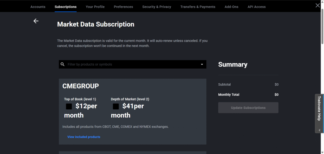The image size is (324, 154).
Task: Select the Subscriptions tab
Action: pos(65,7)
